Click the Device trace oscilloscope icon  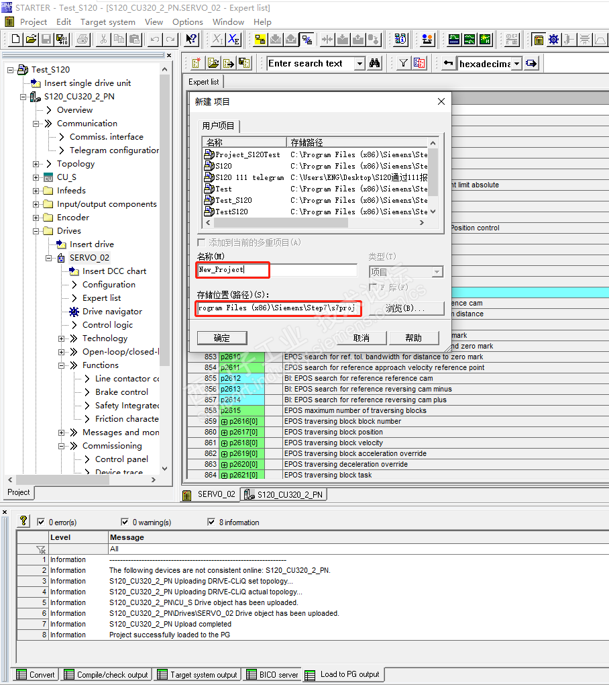454,40
